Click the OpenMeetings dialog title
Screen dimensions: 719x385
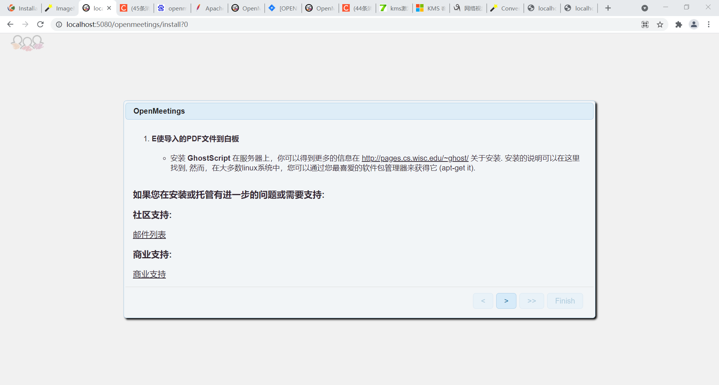click(159, 111)
